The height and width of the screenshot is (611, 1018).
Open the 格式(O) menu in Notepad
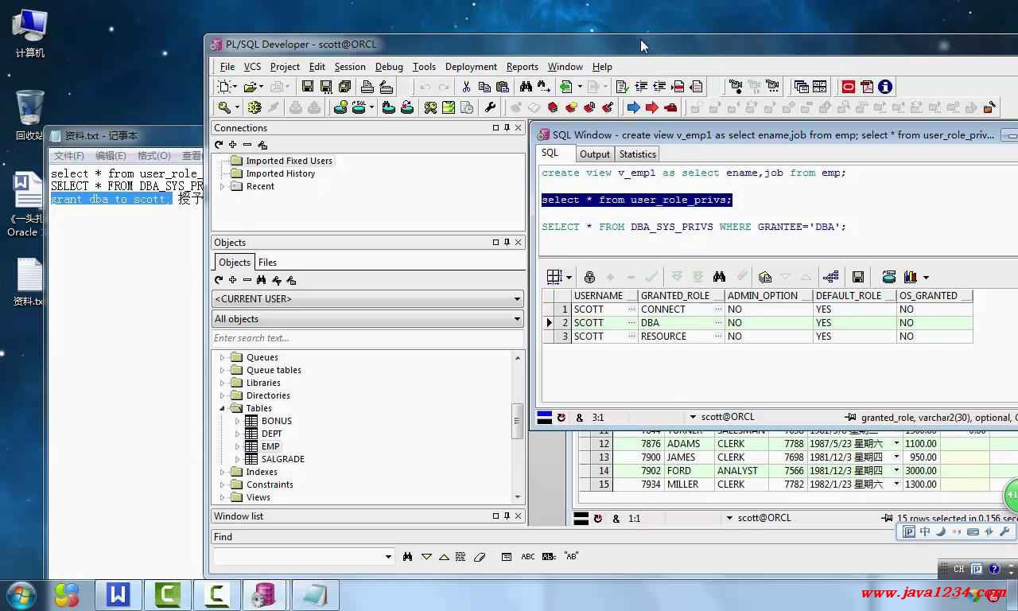tap(153, 156)
